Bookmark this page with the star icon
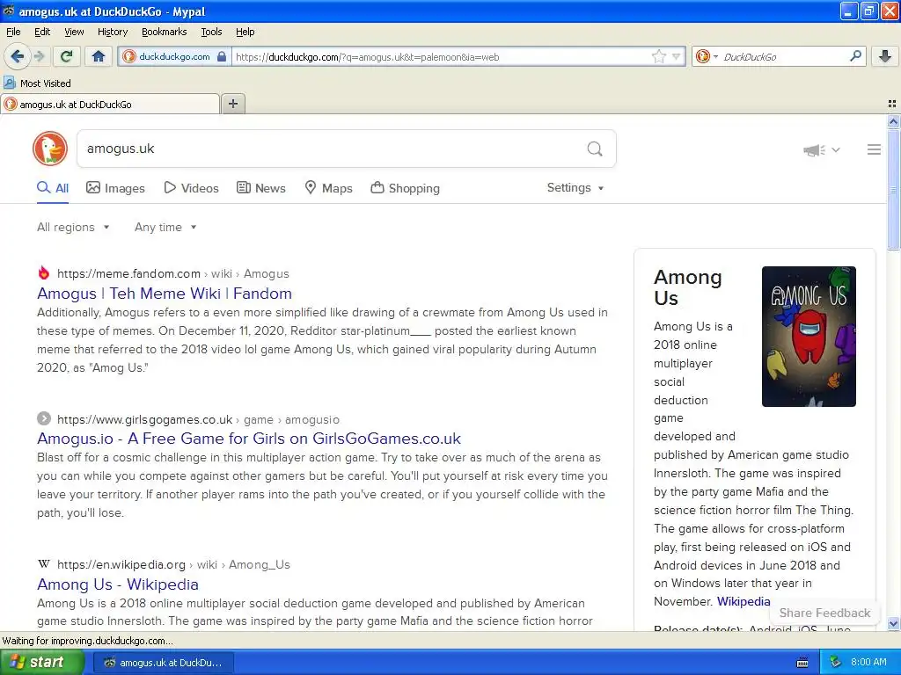The width and height of the screenshot is (901, 675). point(658,56)
